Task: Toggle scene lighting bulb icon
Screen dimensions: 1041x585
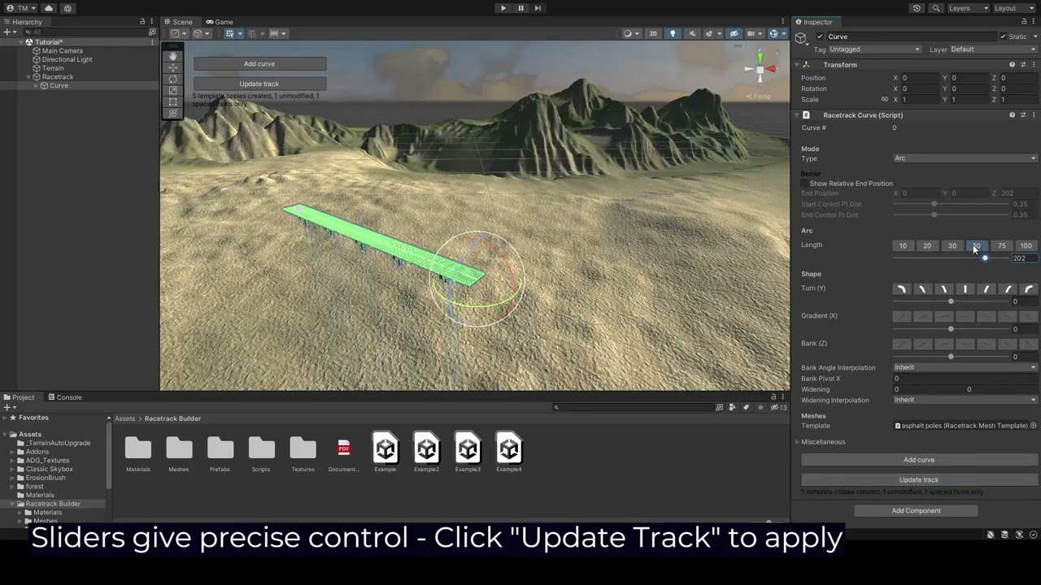Action: pyautogui.click(x=673, y=33)
